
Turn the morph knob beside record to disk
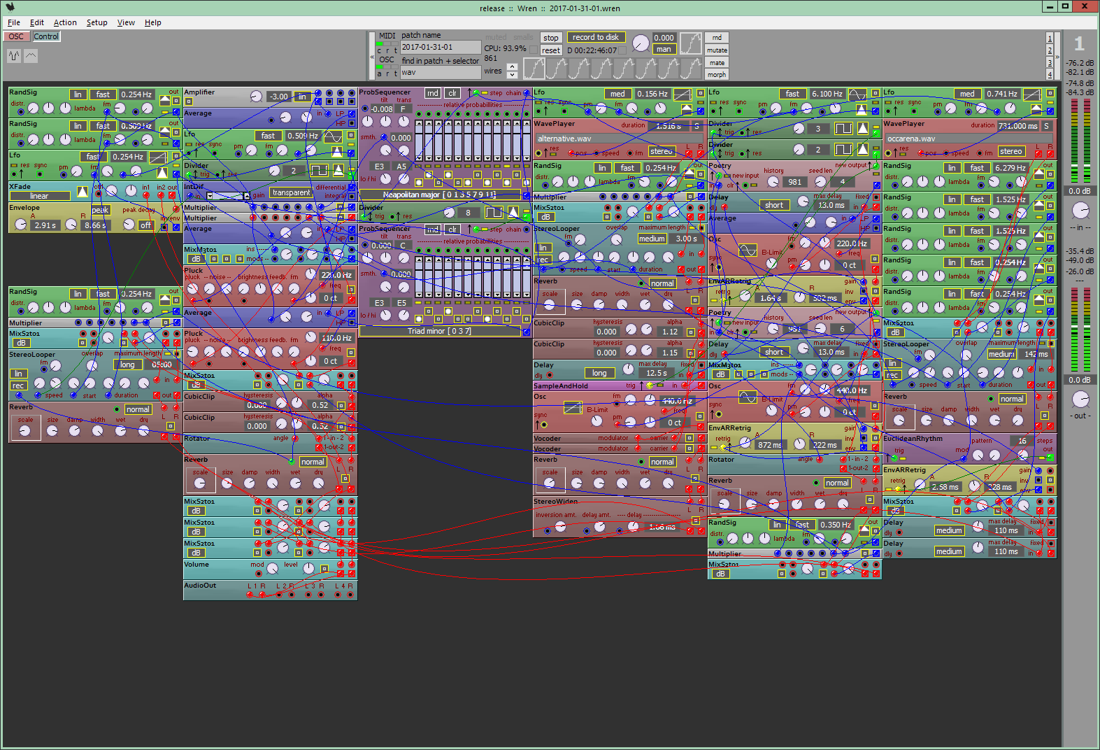click(x=640, y=43)
